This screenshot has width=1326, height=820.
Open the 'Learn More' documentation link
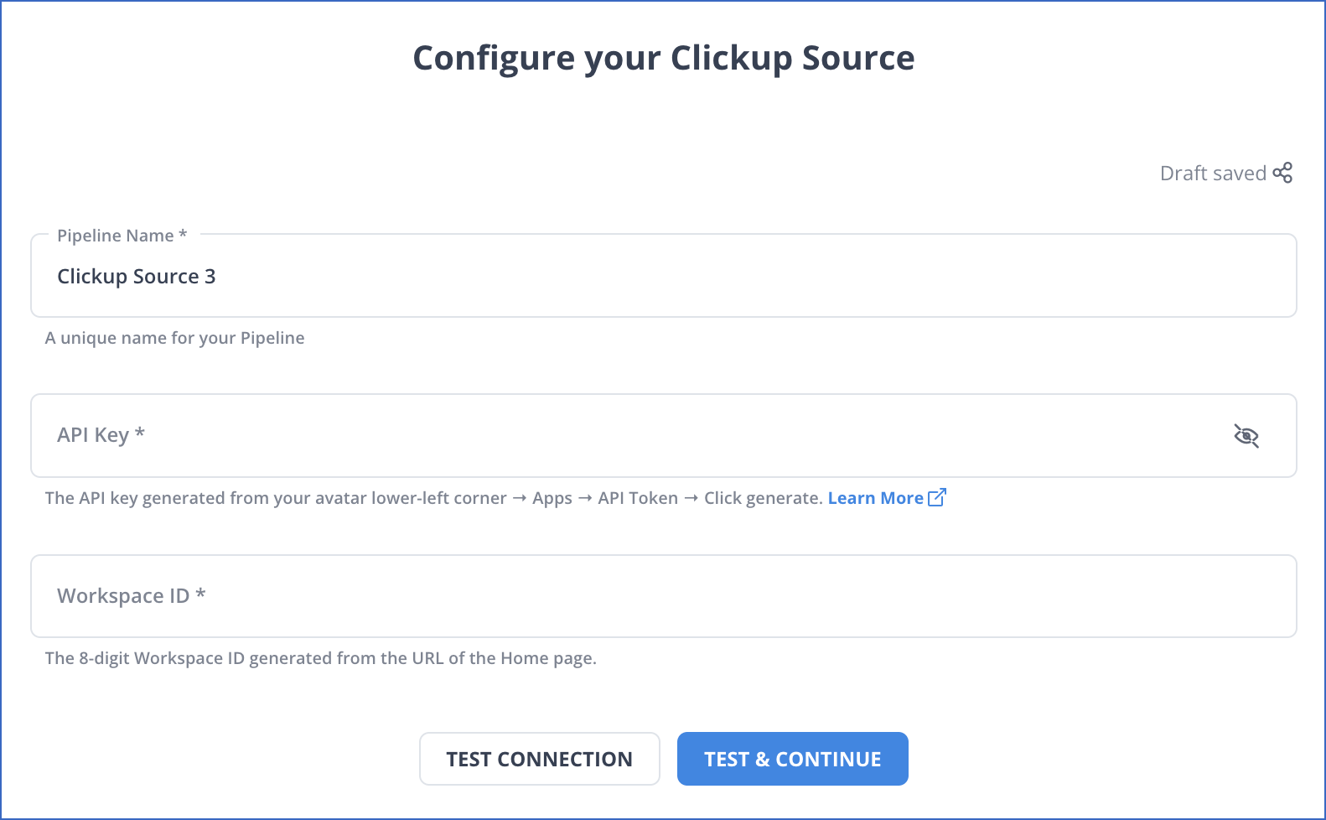click(x=874, y=497)
